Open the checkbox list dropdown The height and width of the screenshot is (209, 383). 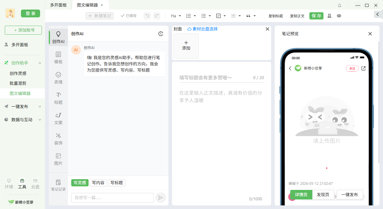click(221, 16)
